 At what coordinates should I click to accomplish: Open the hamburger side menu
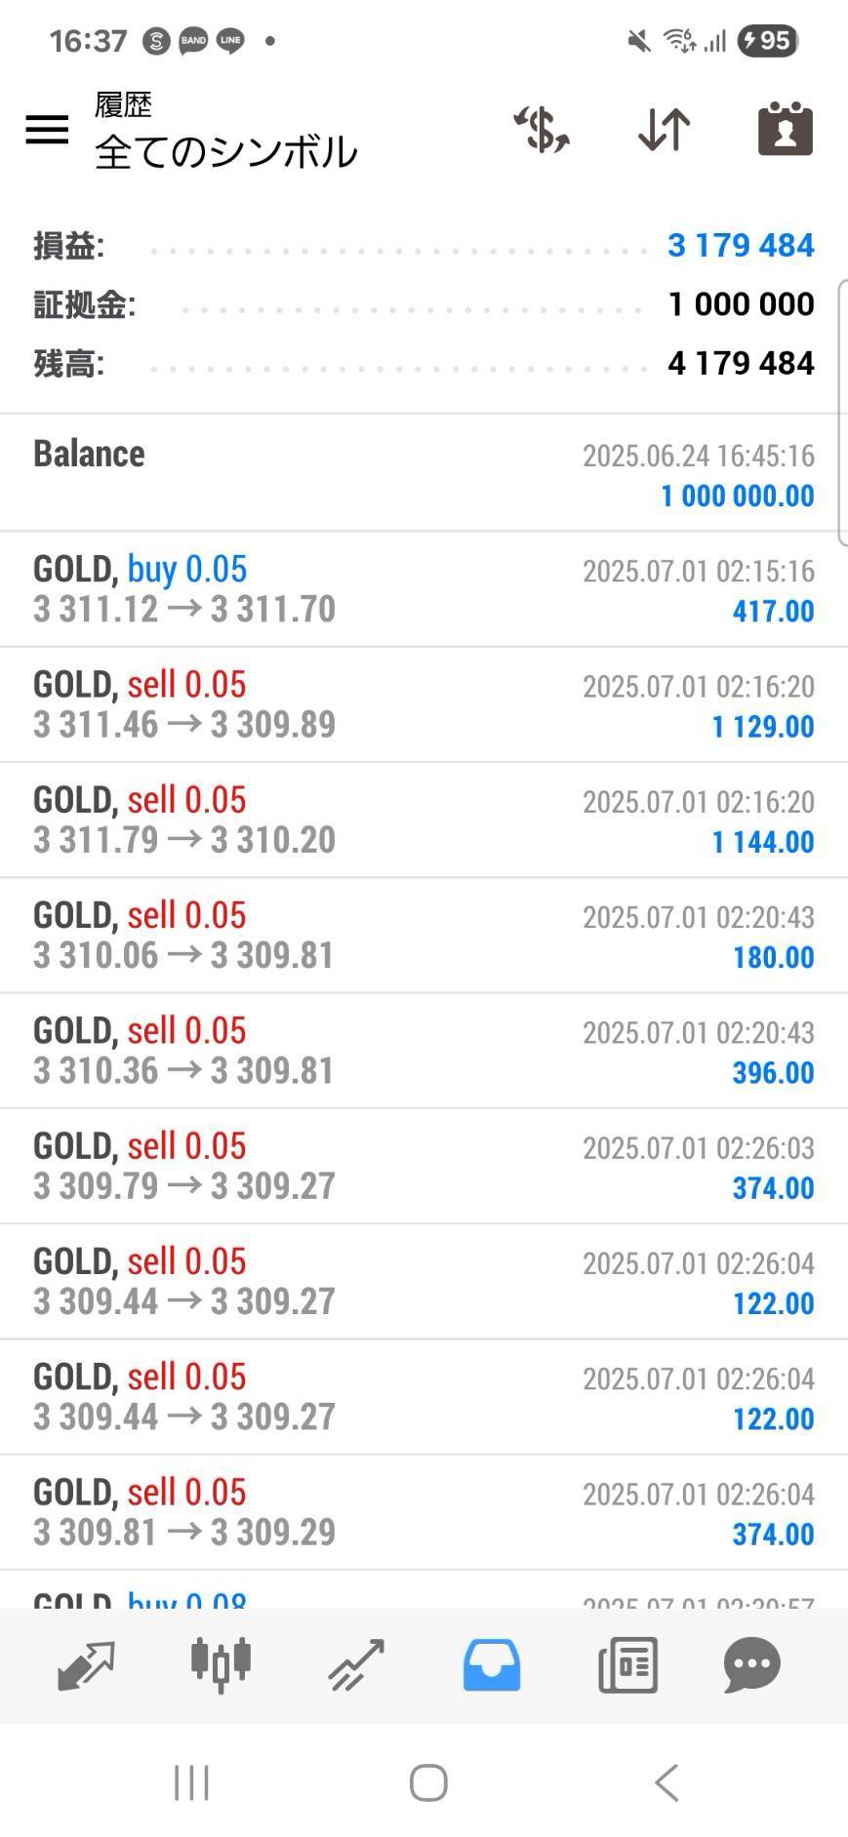(x=47, y=130)
